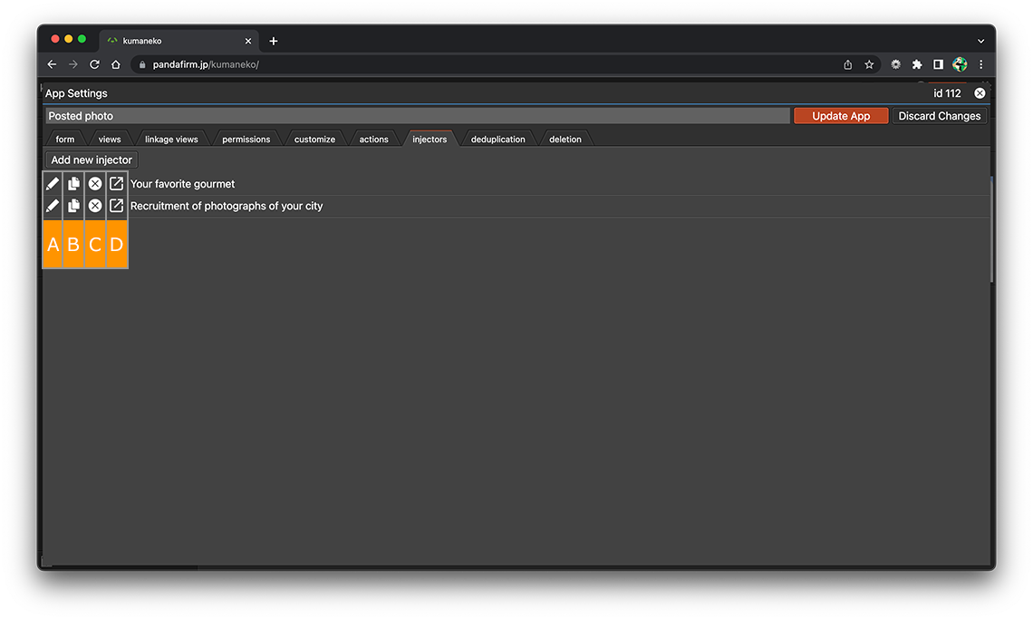Click the 'Posted photo' app name field

[x=417, y=116]
